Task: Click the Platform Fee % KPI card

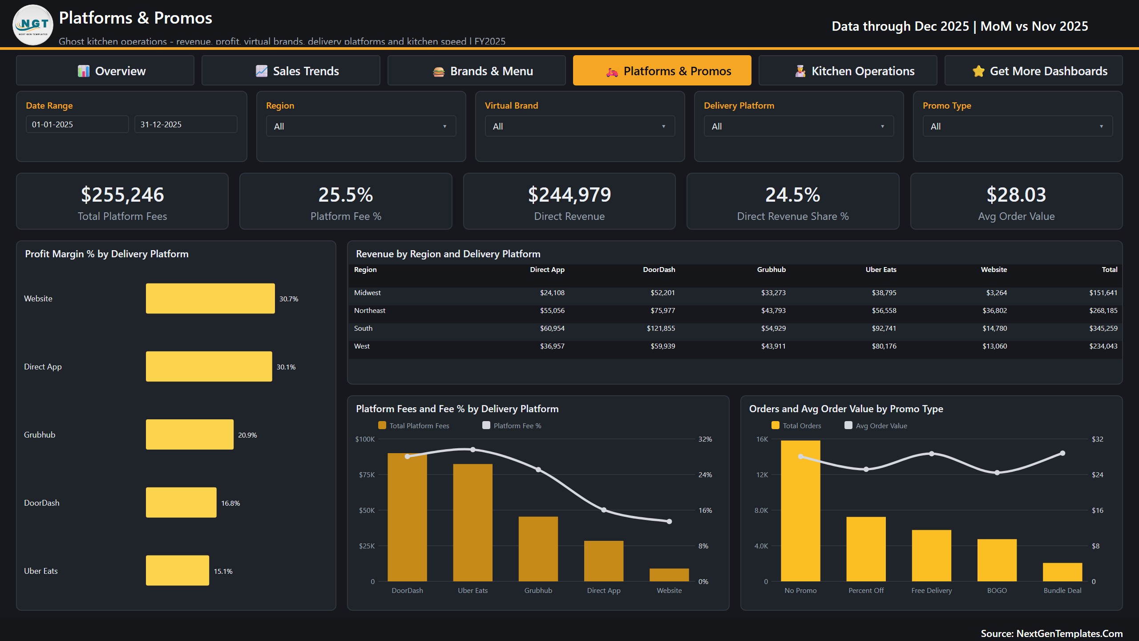Action: pos(346,201)
